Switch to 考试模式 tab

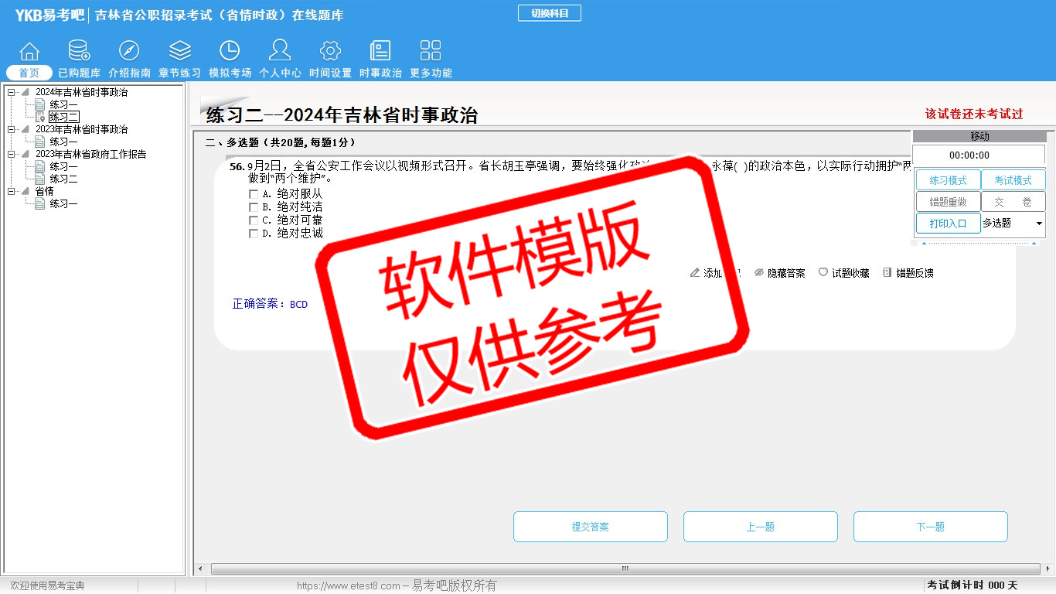[1013, 180]
